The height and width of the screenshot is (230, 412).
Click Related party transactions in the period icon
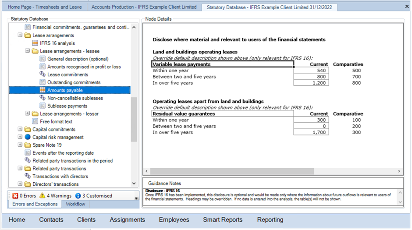pyautogui.click(x=28, y=160)
